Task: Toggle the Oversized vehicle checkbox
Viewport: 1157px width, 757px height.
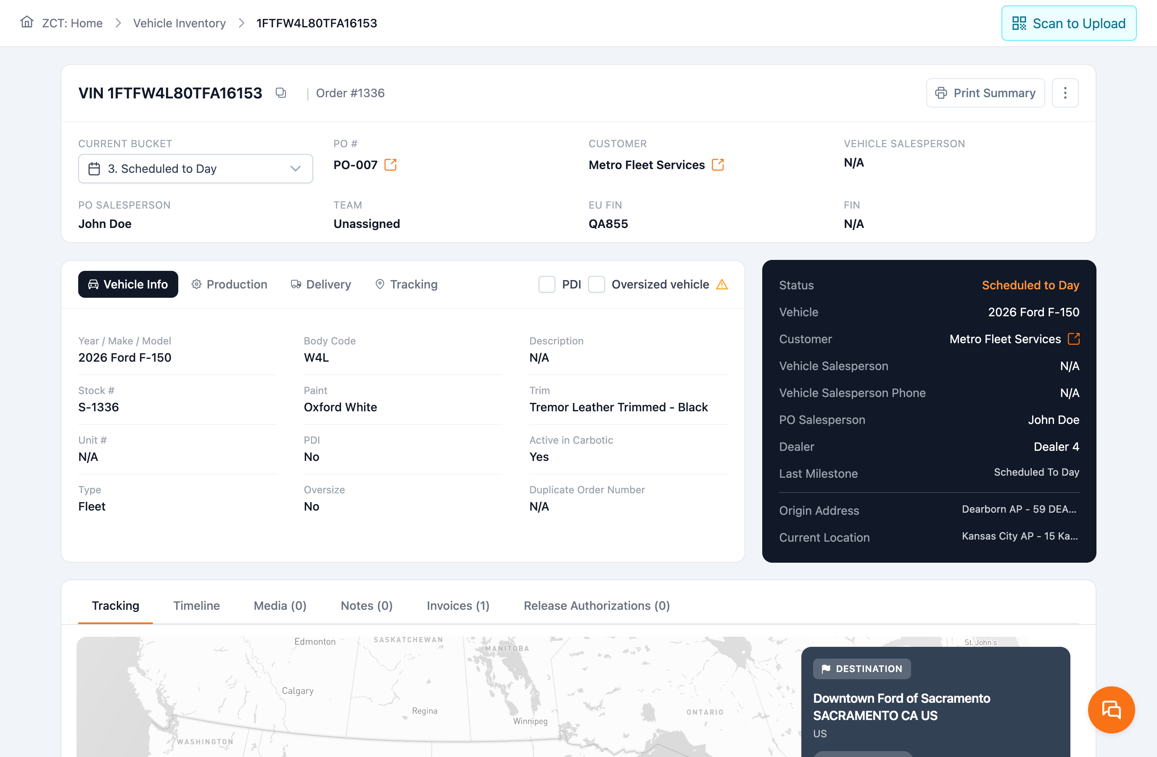Action: point(597,284)
